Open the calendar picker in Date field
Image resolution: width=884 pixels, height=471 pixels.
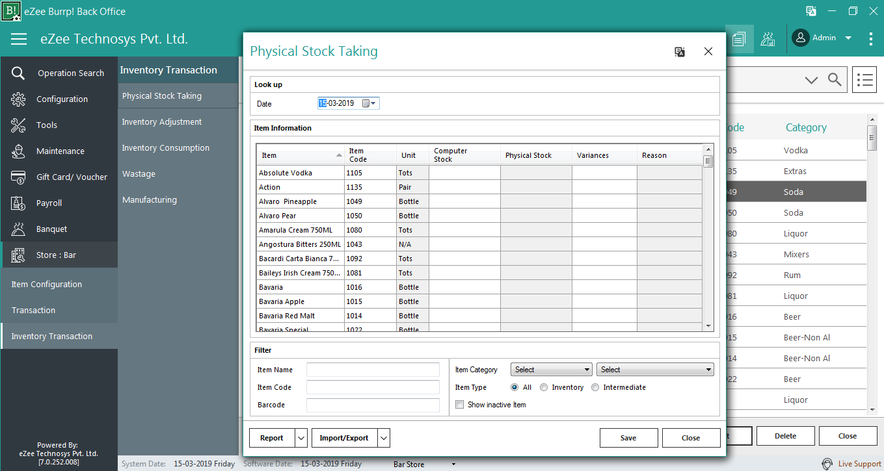(369, 103)
